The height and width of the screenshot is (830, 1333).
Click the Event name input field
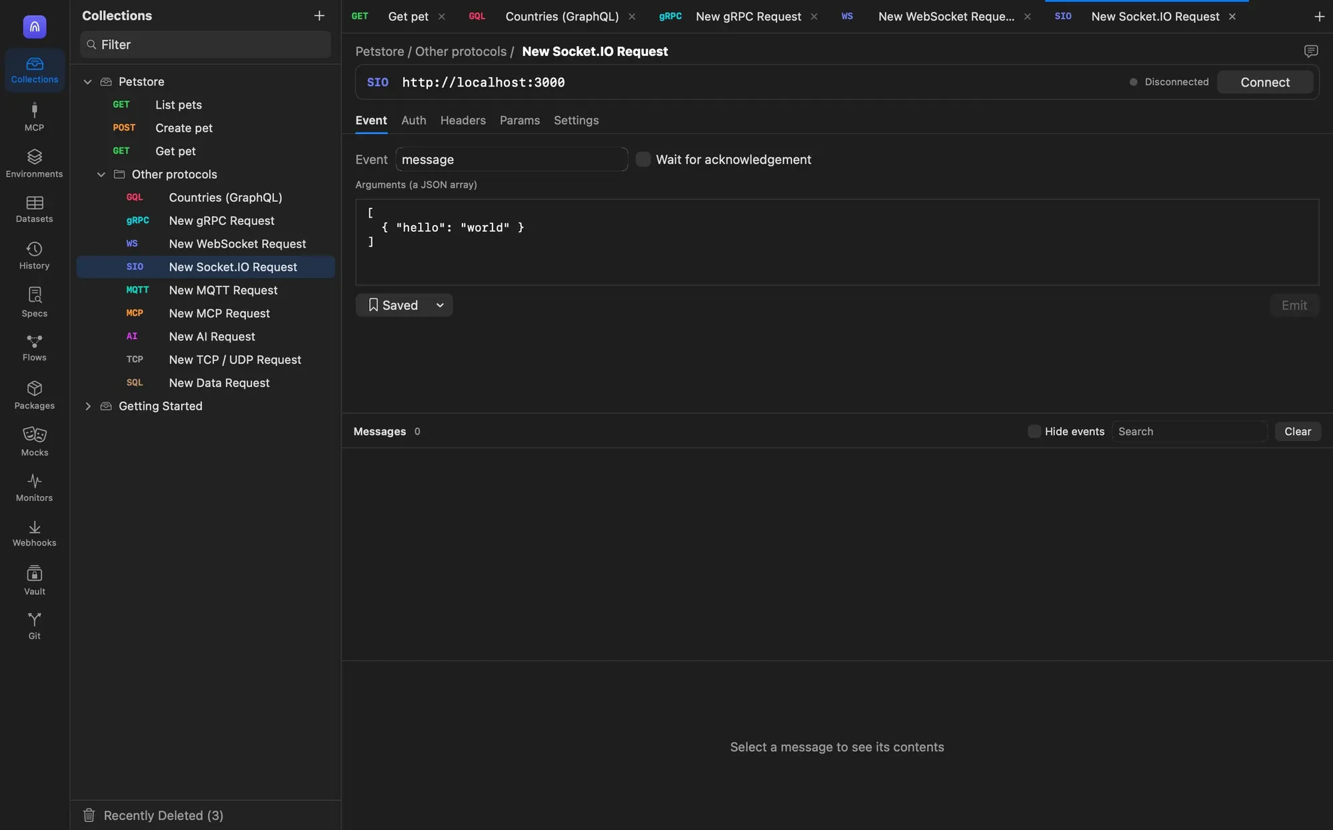[511, 159]
